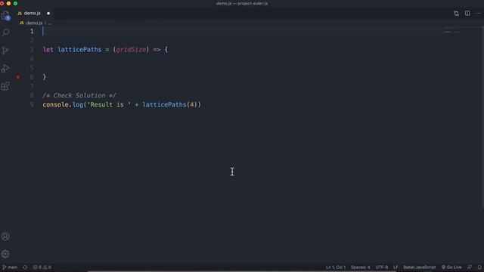Expand the breadcrumb ellipsis segment

50,23
